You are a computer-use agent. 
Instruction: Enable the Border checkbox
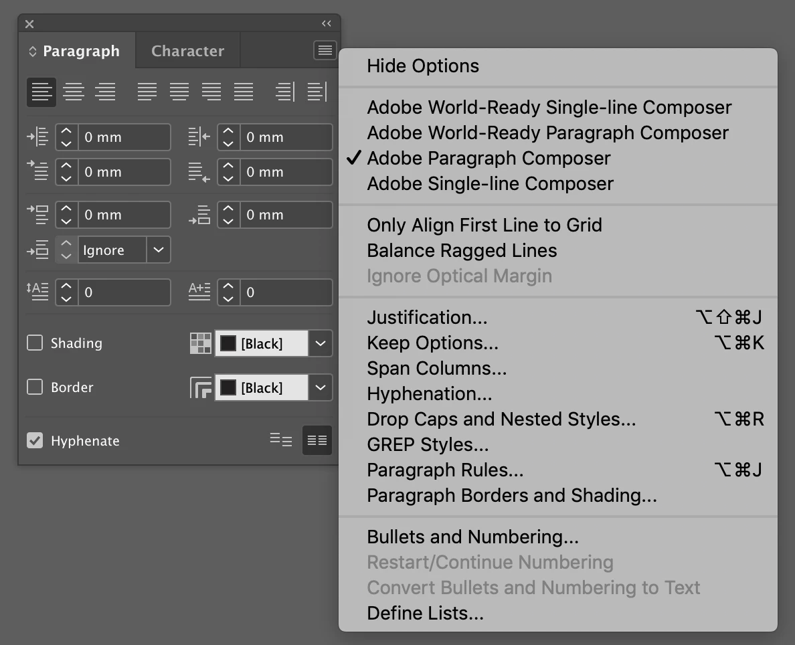click(35, 387)
